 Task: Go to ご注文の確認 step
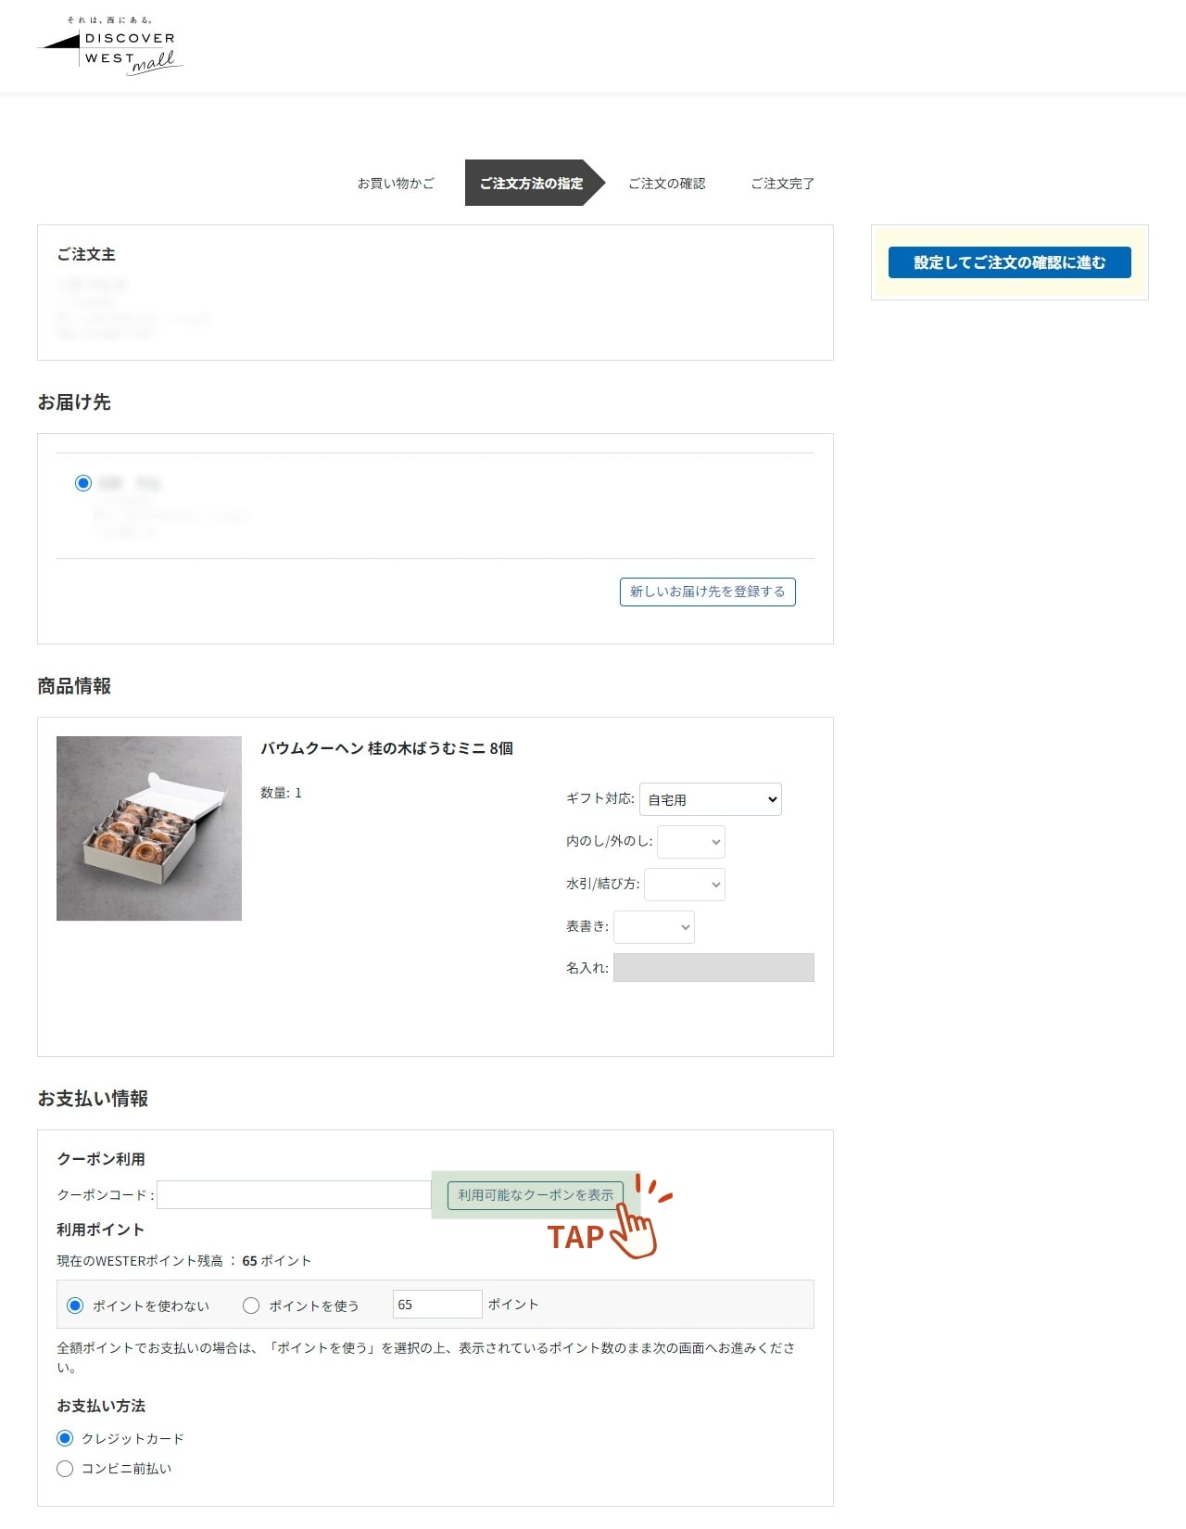(667, 184)
